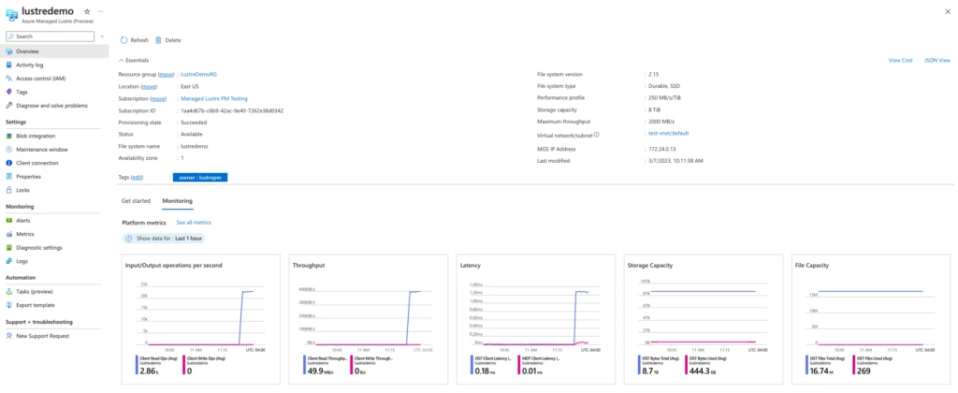Click the info icon beside Virtual network/subnet
This screenshot has height=393, width=958.
tap(596, 135)
